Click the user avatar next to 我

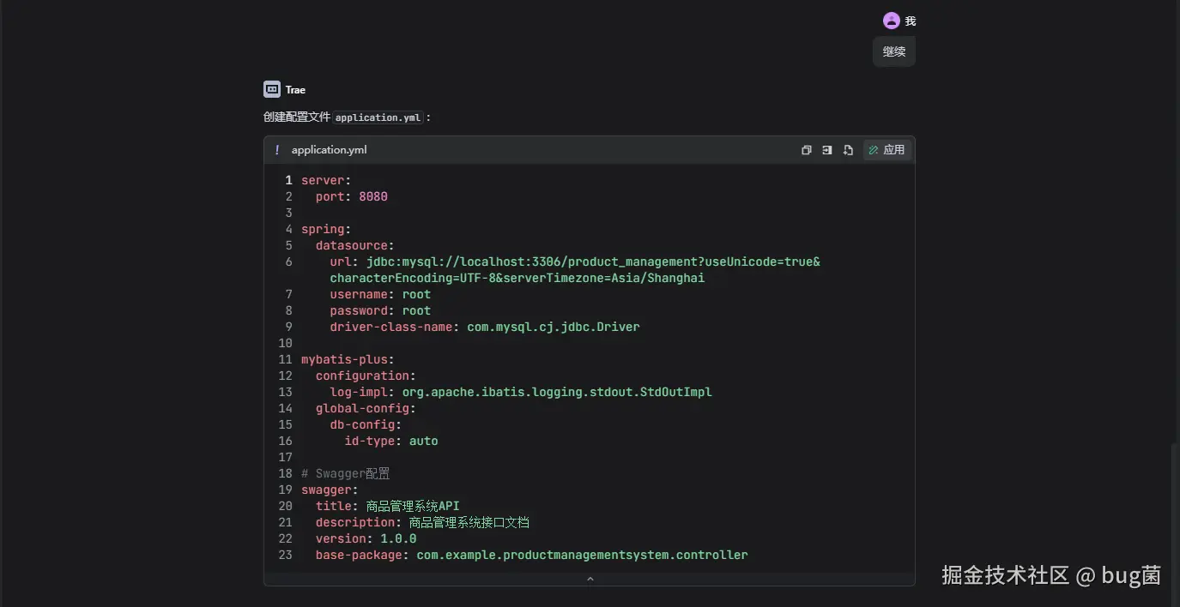click(x=892, y=21)
